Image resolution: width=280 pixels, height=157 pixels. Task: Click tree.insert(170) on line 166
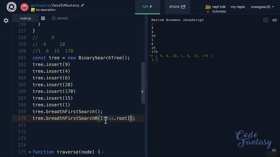coord(54,91)
